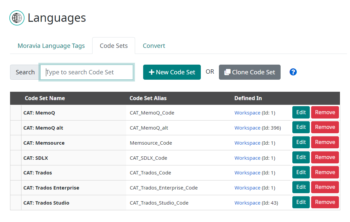Click the Code Set Name column header
Screen dimensions: 350x222
pyautogui.click(x=45, y=98)
